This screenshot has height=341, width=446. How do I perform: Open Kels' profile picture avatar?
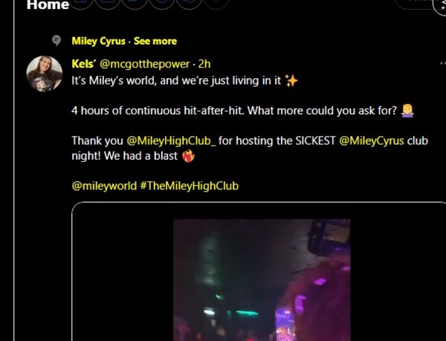[44, 74]
